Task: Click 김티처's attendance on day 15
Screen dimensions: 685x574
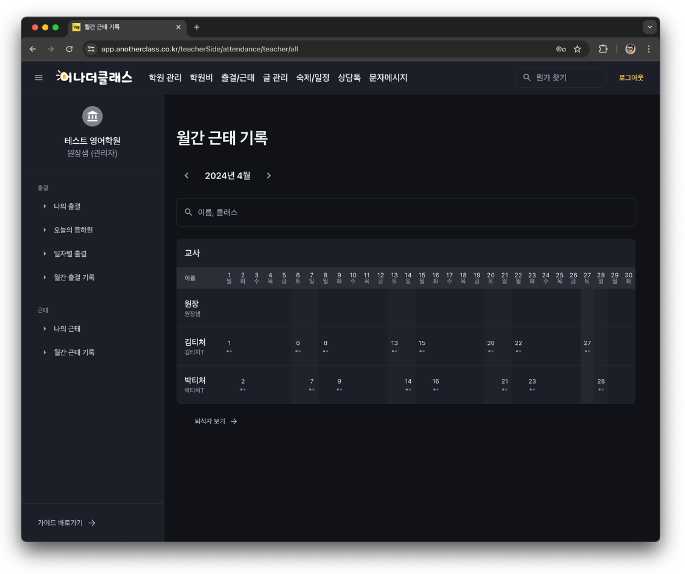Action: coord(422,346)
